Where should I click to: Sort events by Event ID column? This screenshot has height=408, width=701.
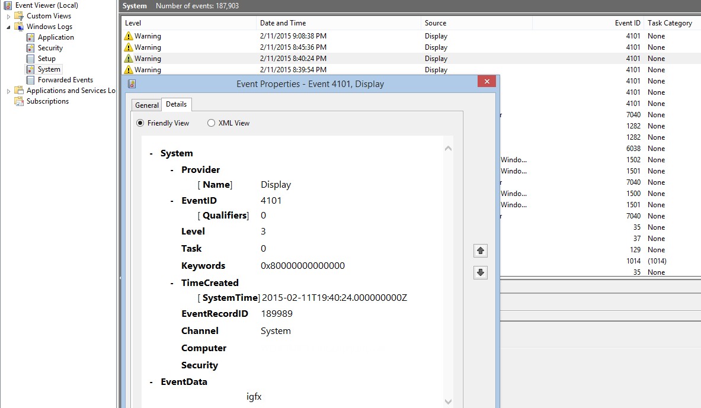click(627, 23)
